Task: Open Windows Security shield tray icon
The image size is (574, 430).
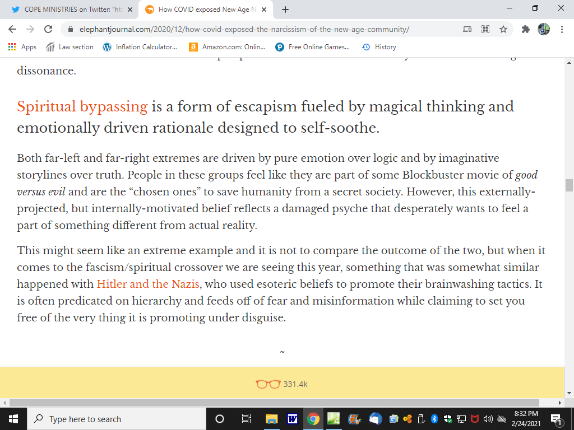Action: pyautogui.click(x=448, y=419)
